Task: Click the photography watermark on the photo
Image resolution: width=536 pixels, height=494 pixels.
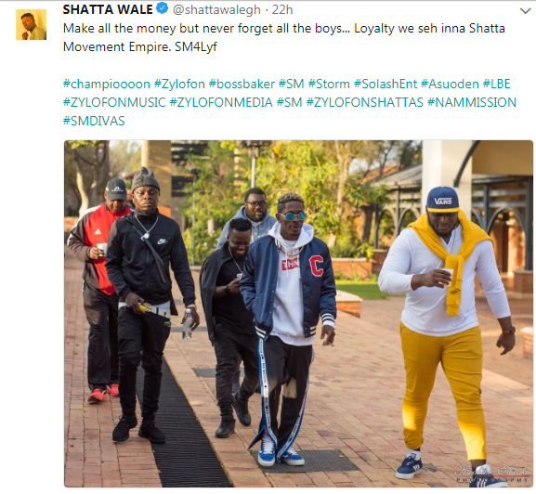Action: (493, 474)
